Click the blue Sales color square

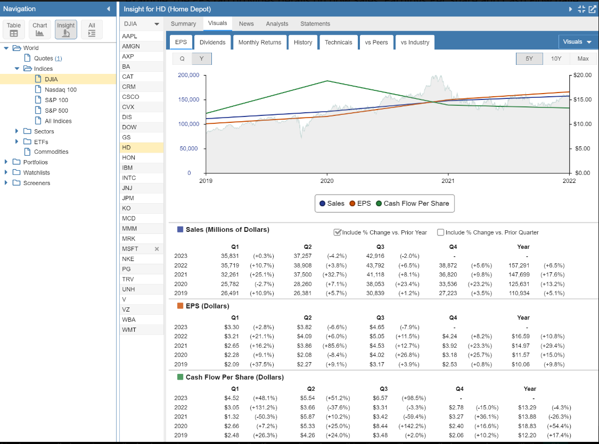tap(180, 230)
